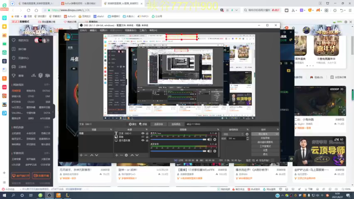Click 工作室模式 studio mode button
354x199 pixels.
coord(265,146)
